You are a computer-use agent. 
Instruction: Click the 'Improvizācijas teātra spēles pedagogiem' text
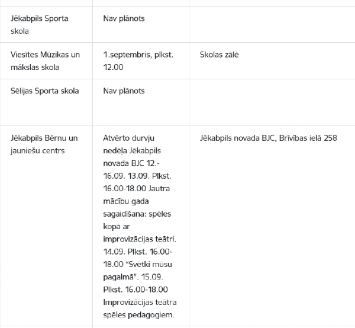[x=140, y=308]
